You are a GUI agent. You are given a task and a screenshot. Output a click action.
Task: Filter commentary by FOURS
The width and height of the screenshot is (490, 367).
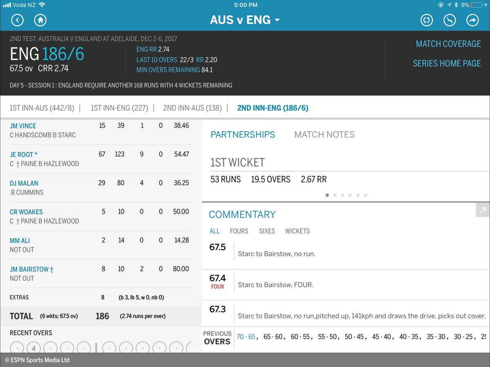click(x=239, y=231)
